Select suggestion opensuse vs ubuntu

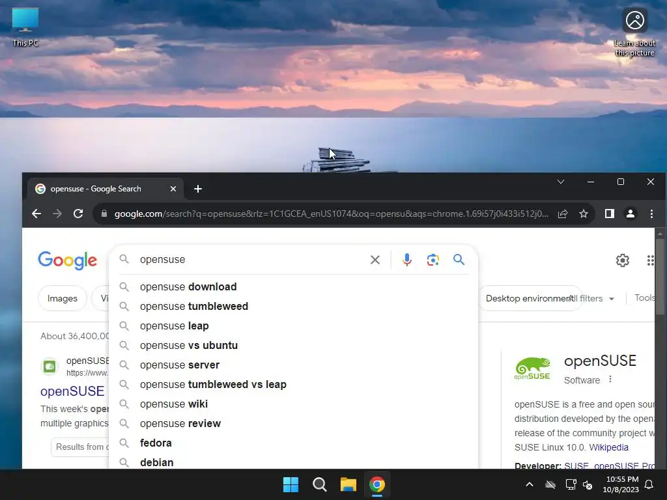(294, 345)
